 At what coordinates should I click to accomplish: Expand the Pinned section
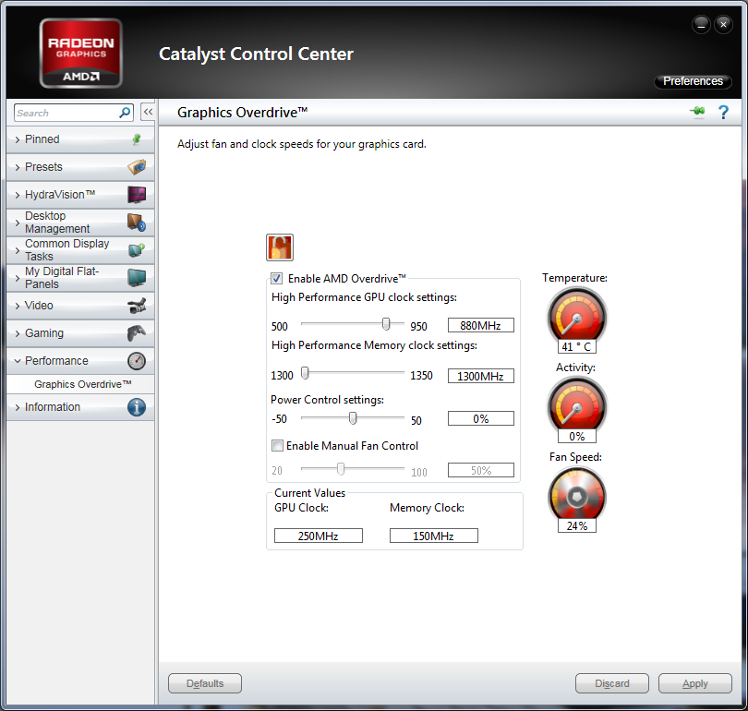point(80,139)
